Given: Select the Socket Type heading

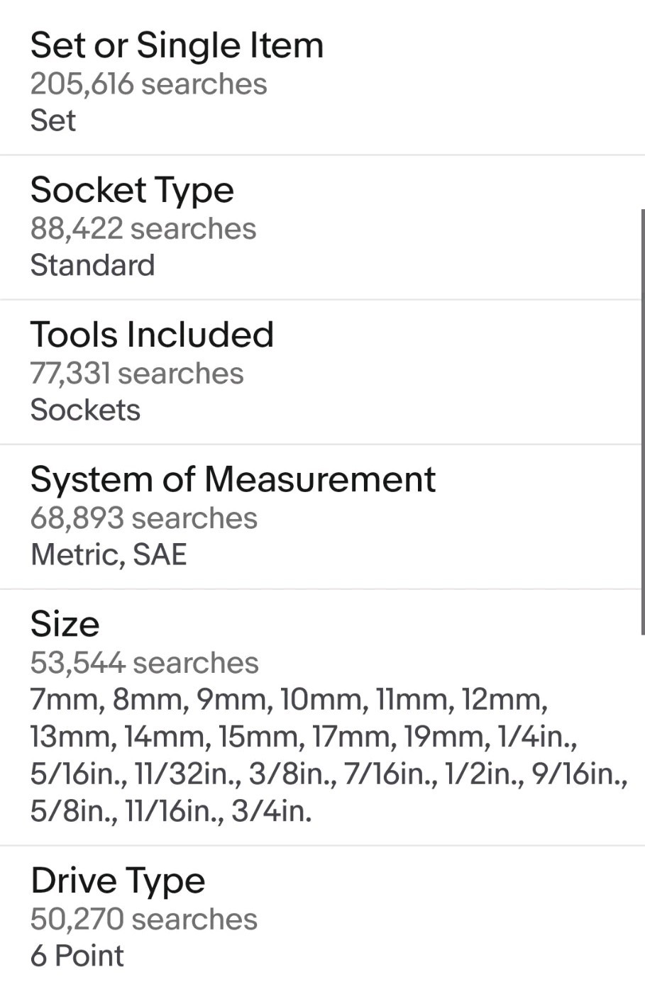Looking at the screenshot, I should pyautogui.click(x=132, y=190).
